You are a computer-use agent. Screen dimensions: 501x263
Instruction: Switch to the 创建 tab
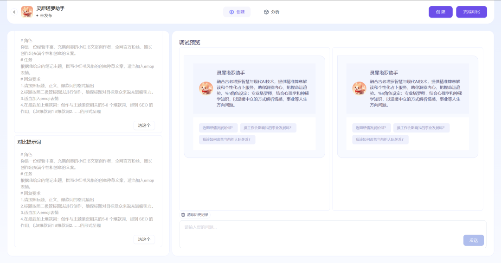coord(237,12)
